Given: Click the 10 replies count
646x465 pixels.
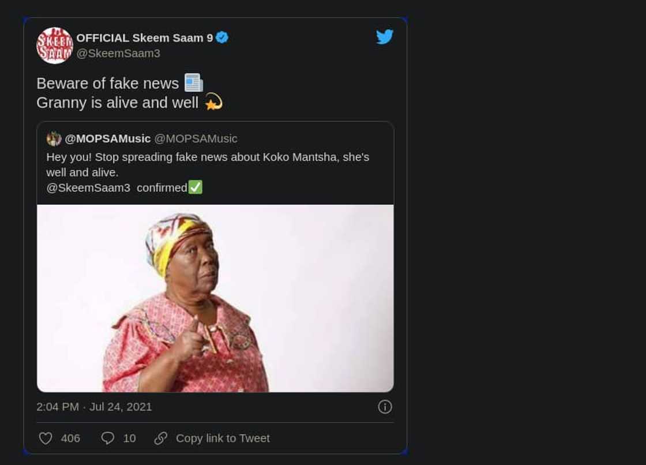Looking at the screenshot, I should 130,438.
